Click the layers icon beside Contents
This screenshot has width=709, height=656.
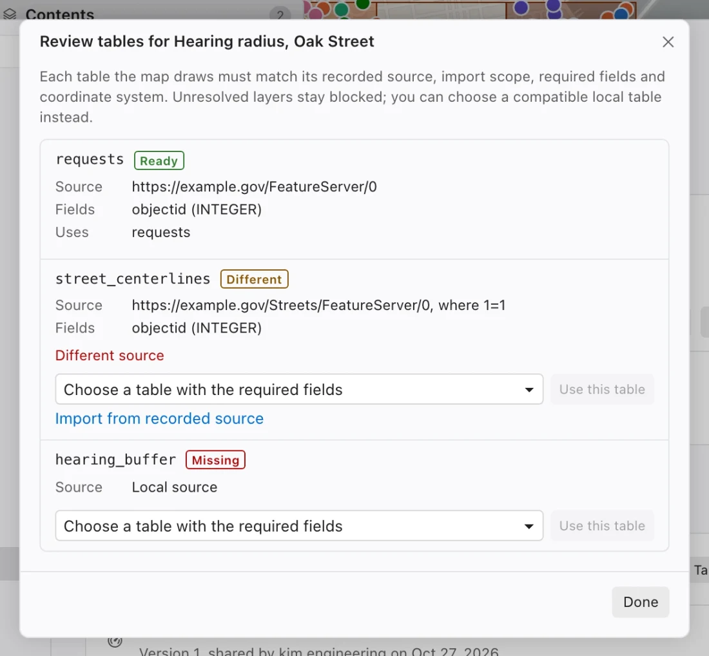[x=10, y=14]
